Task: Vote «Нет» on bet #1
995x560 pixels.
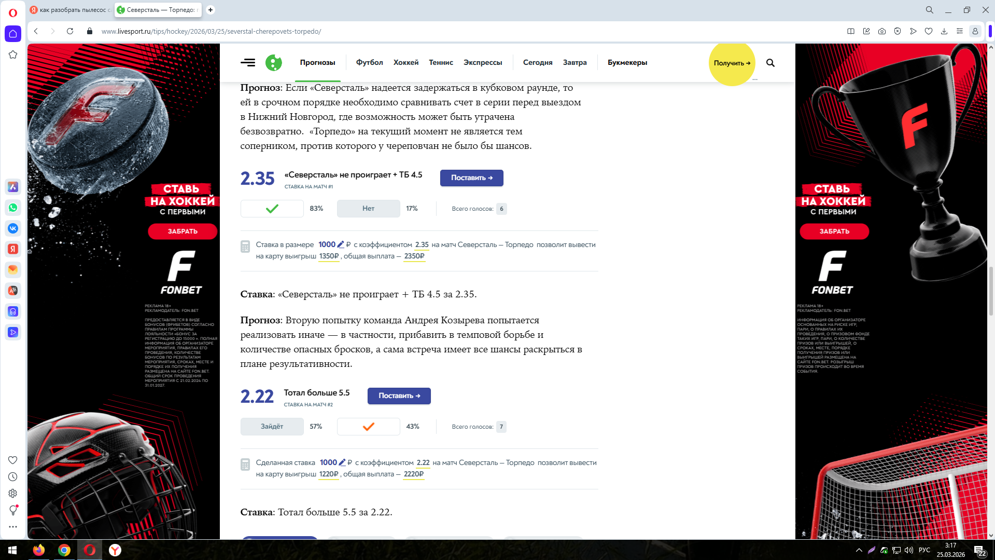Action: [x=369, y=209]
